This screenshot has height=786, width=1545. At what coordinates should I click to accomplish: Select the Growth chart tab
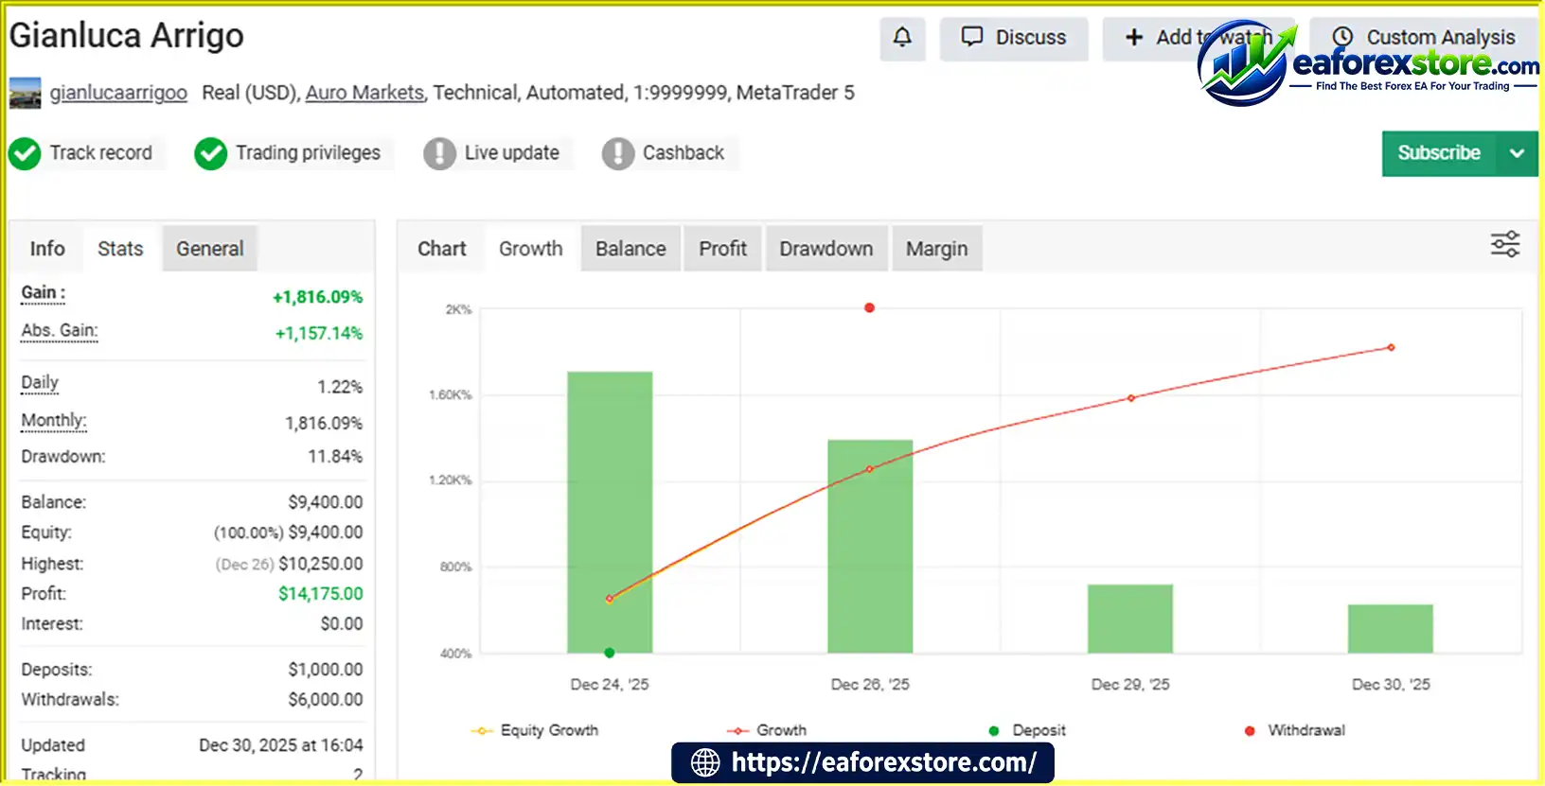(x=531, y=249)
